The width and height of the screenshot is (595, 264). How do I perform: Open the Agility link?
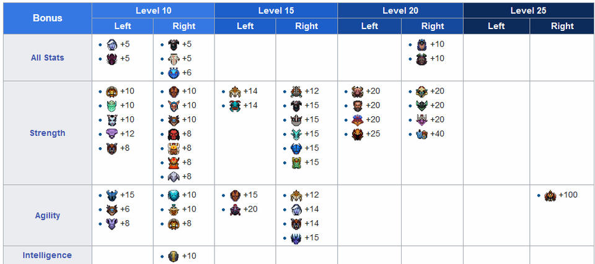(48, 216)
